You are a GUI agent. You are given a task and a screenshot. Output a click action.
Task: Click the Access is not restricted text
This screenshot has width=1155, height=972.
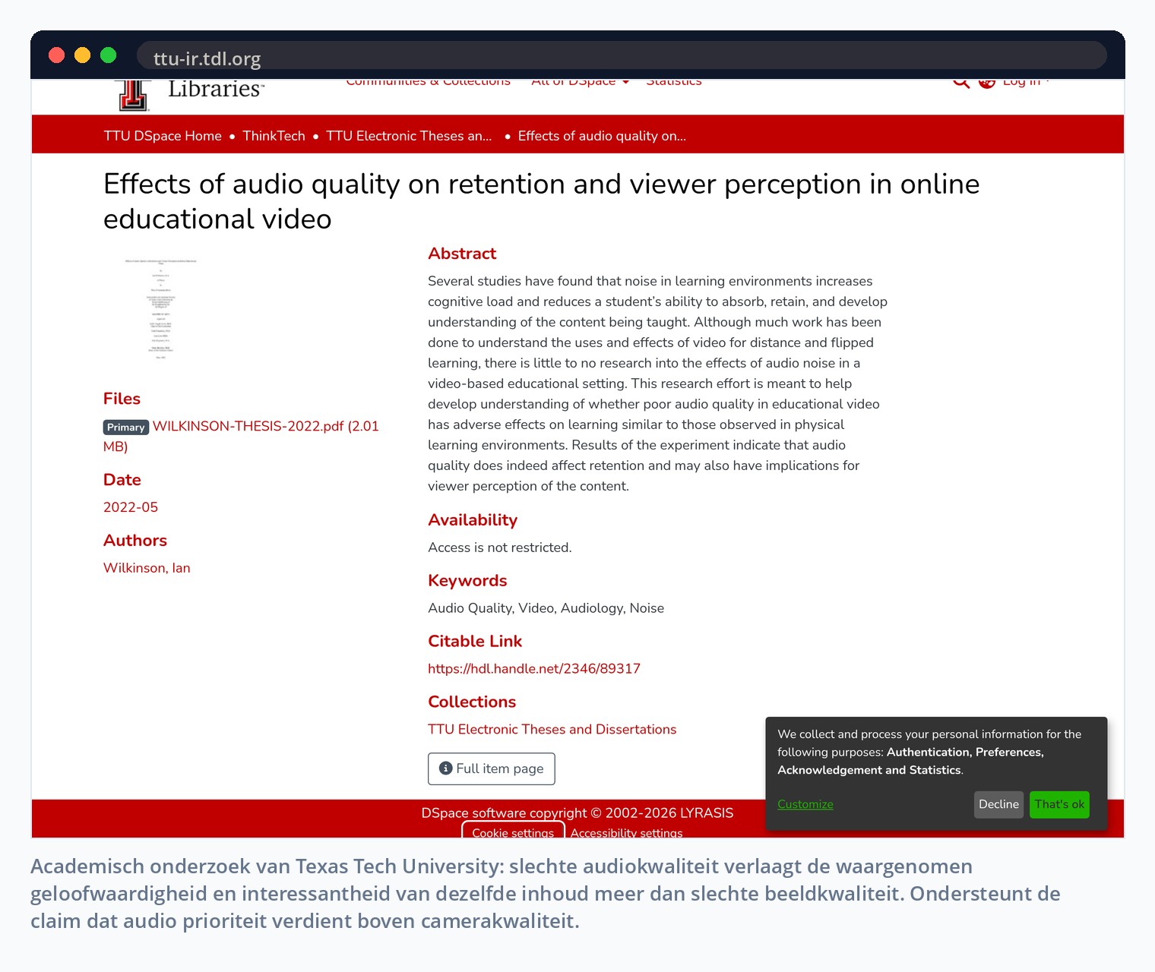500,548
